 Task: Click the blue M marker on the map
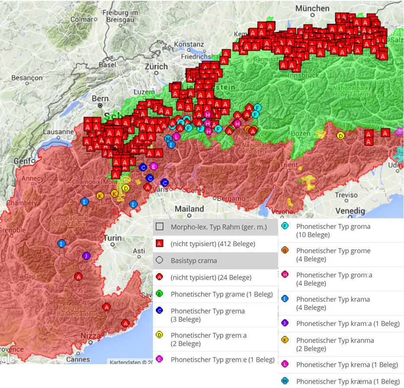point(168,138)
